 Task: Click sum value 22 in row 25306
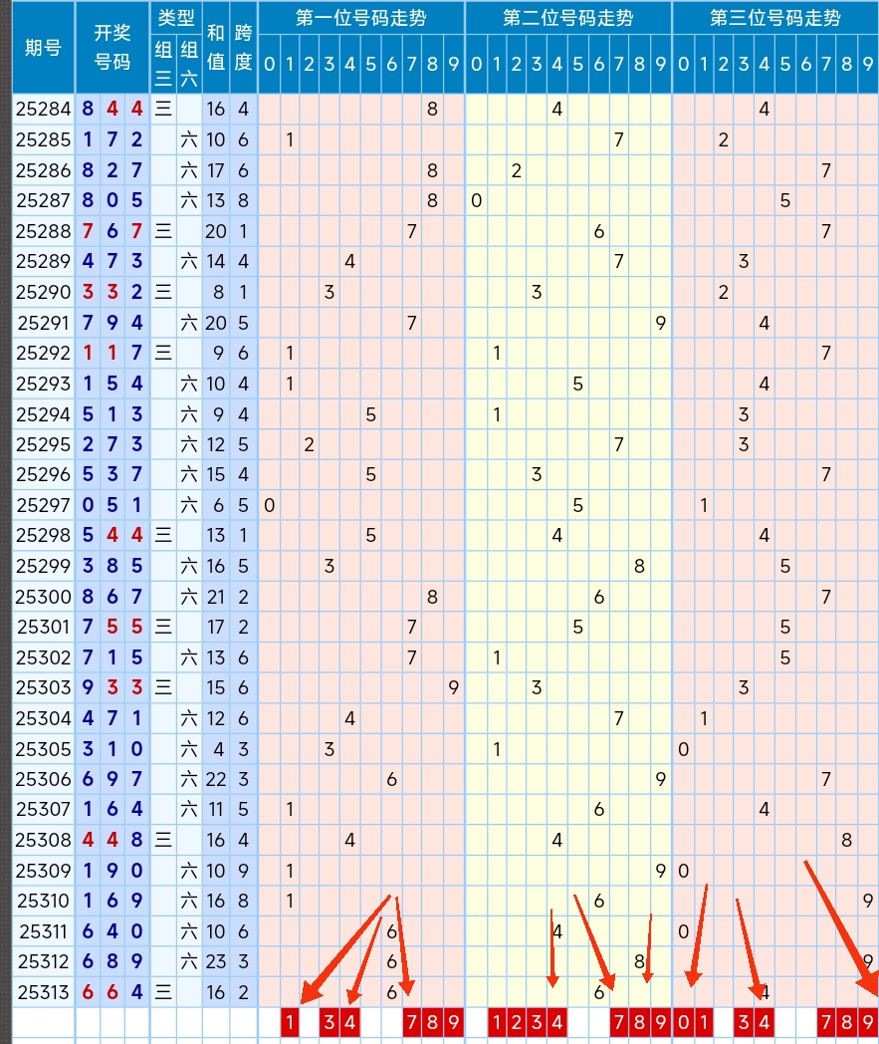216,778
